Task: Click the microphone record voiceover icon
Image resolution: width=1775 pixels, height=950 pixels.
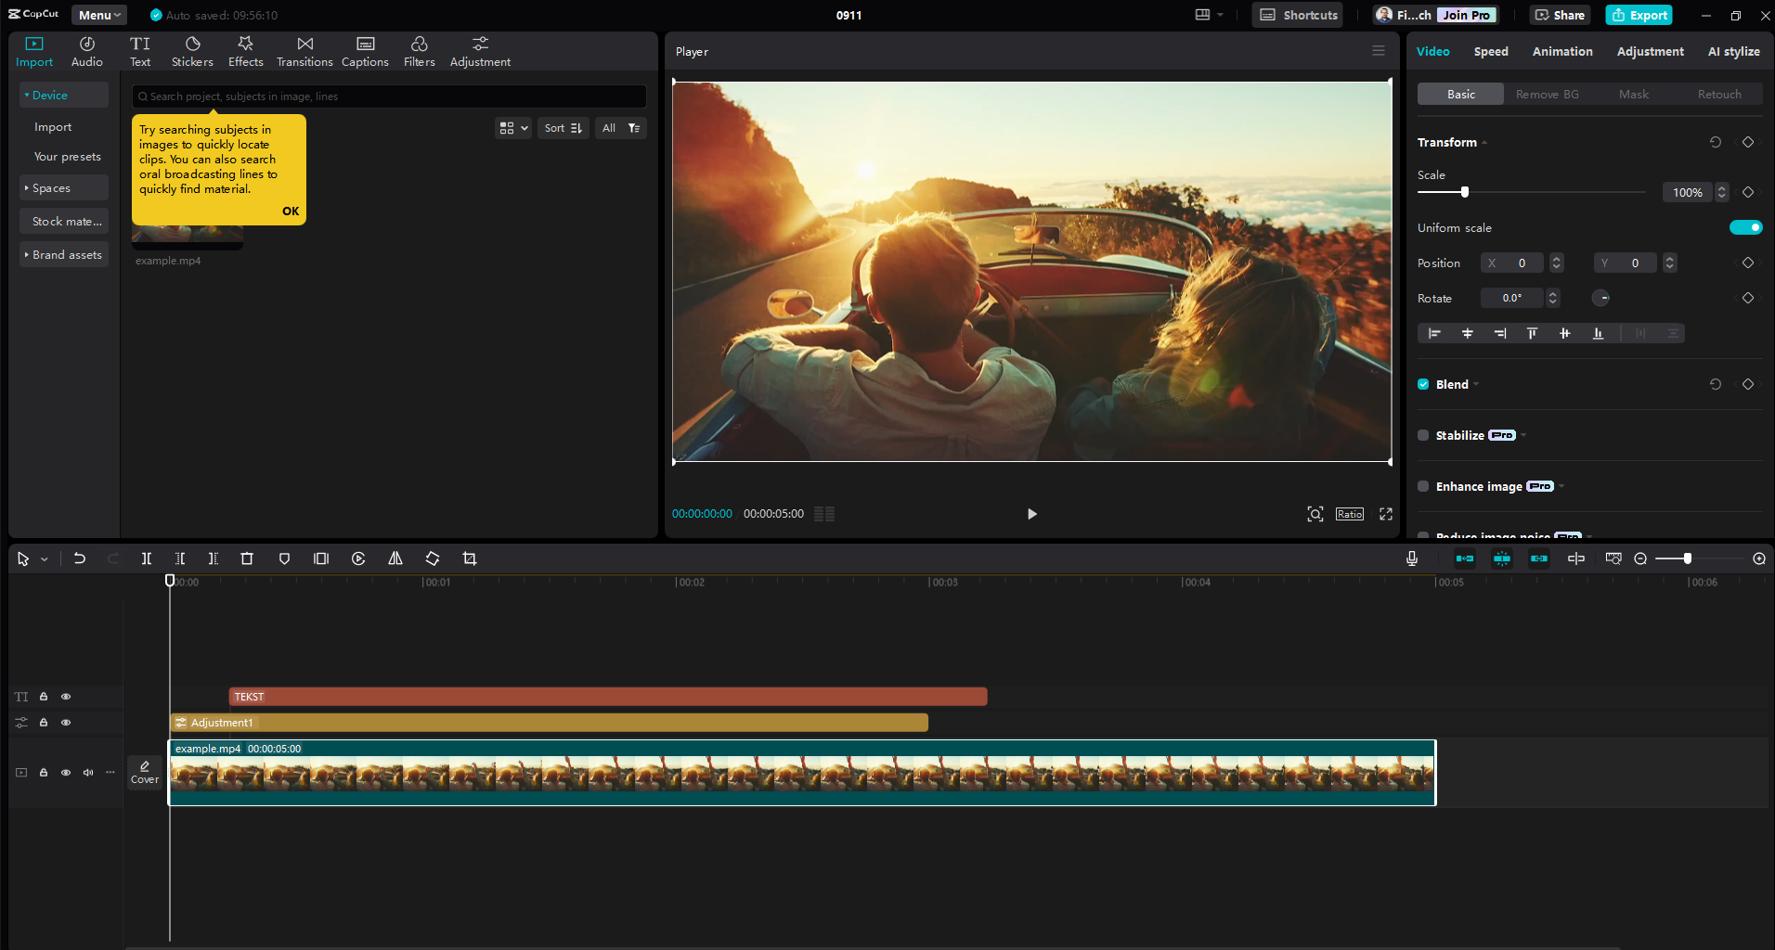Action: [1411, 558]
